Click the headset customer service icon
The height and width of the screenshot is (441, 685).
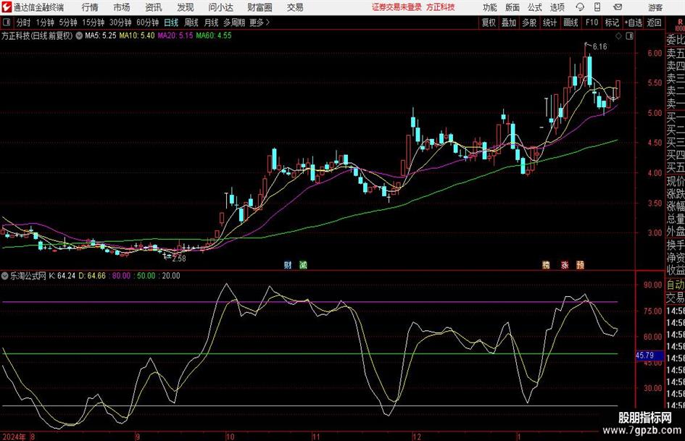click(x=580, y=7)
